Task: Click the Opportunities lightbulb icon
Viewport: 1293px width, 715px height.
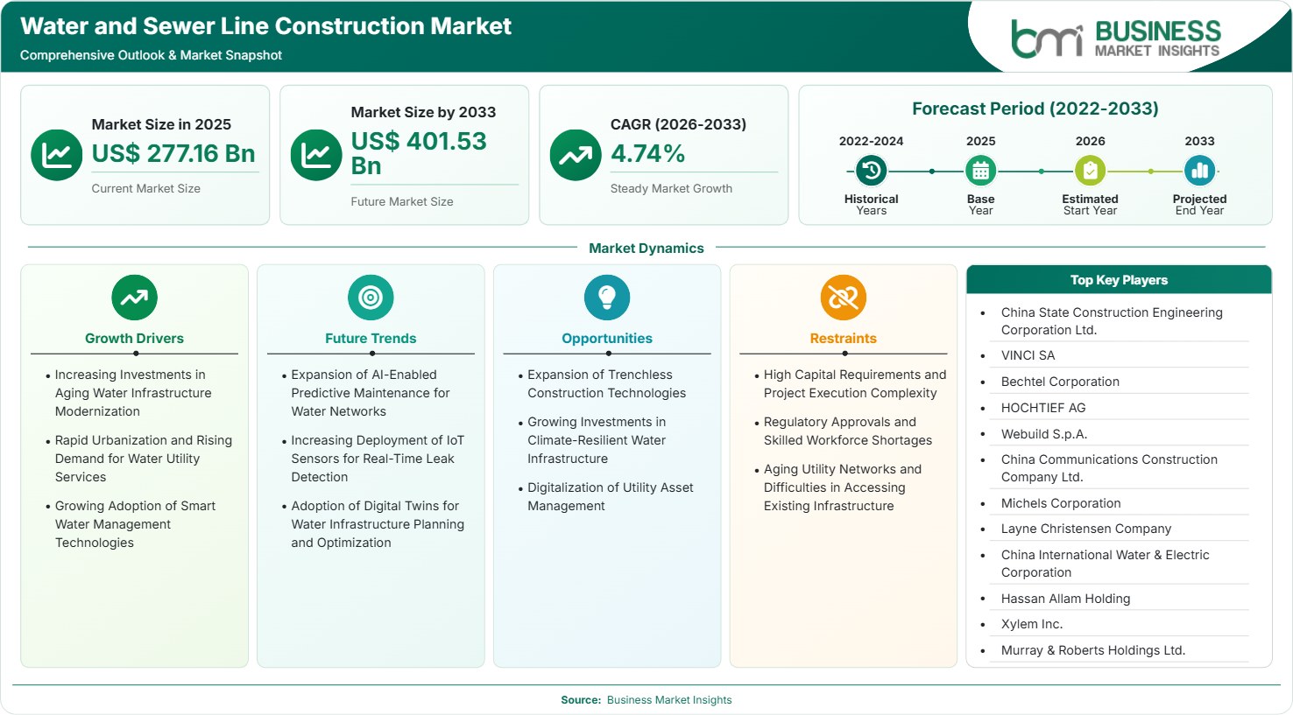Action: pos(607,298)
